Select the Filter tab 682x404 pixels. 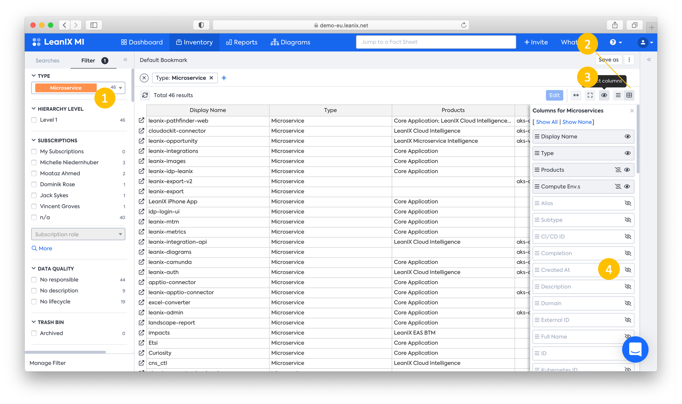[x=94, y=61]
